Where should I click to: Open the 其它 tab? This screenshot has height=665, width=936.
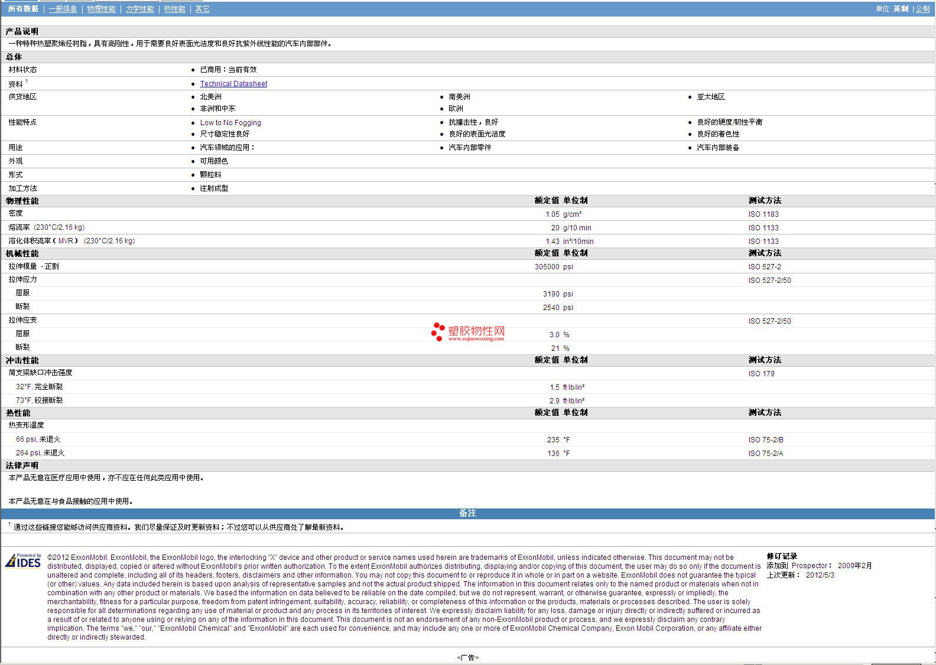202,9
